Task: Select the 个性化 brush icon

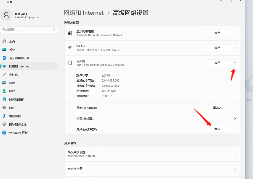Action: click(4, 75)
